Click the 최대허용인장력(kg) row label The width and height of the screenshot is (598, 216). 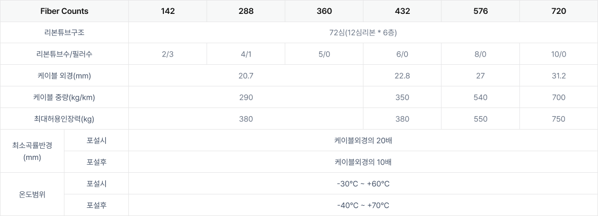[64, 119]
